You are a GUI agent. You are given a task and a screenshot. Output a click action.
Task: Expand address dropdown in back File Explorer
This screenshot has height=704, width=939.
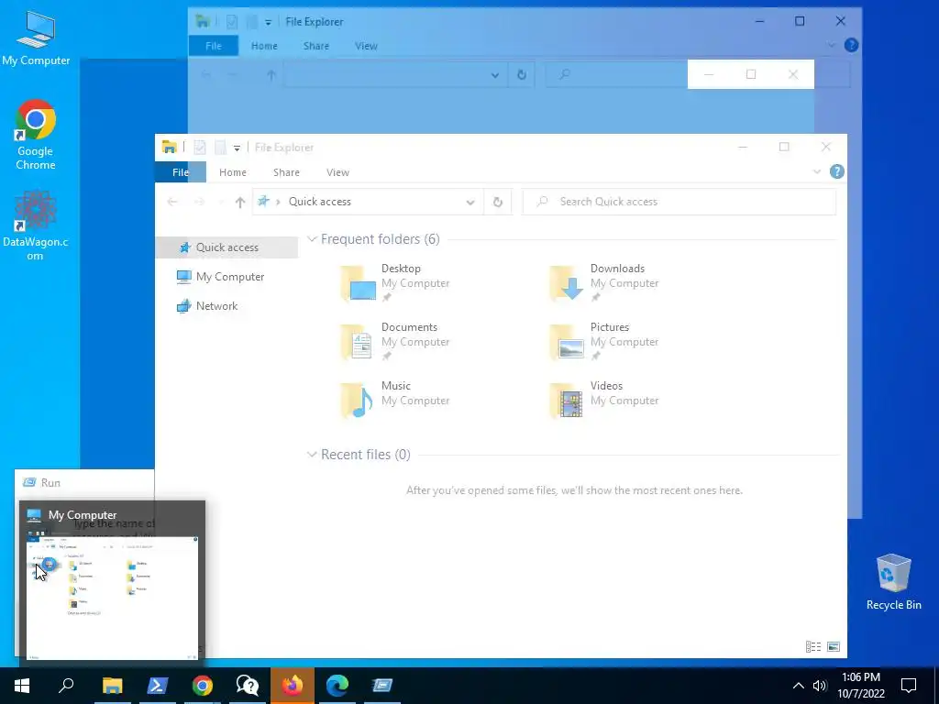tap(495, 75)
